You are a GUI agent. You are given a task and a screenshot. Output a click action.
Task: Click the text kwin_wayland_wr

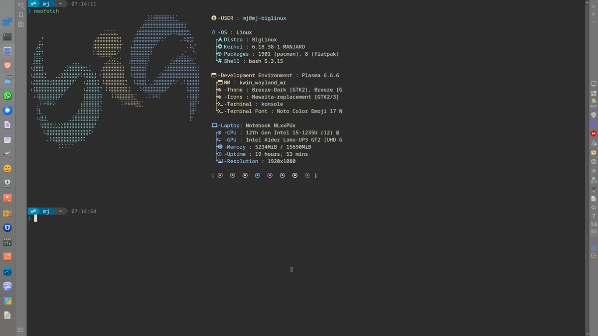(263, 83)
